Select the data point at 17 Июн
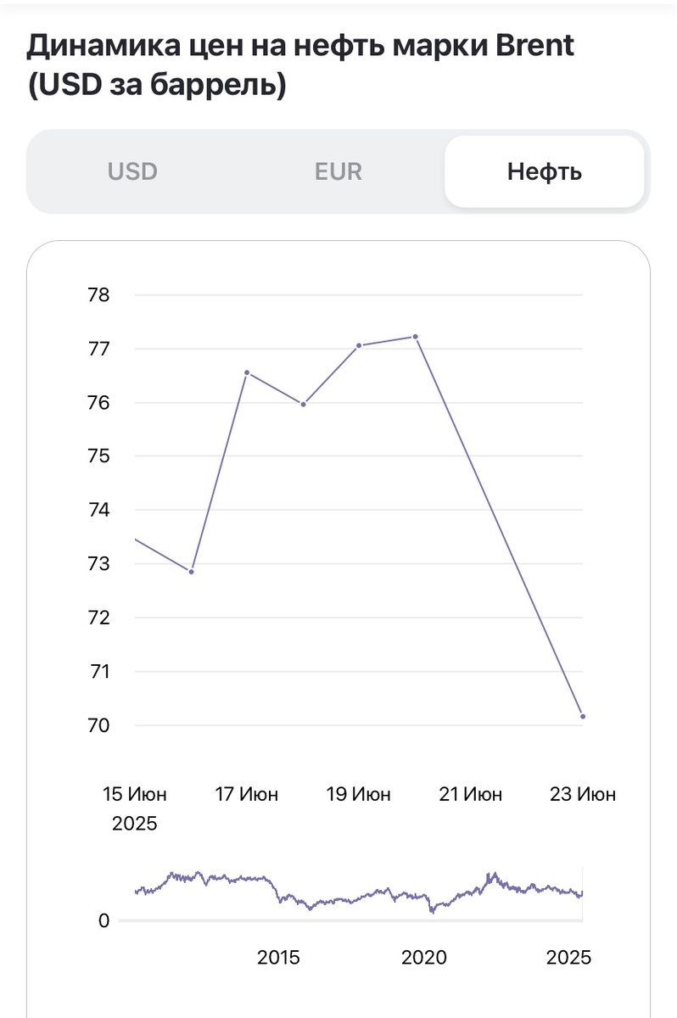The width and height of the screenshot is (677, 1018). 247,372
